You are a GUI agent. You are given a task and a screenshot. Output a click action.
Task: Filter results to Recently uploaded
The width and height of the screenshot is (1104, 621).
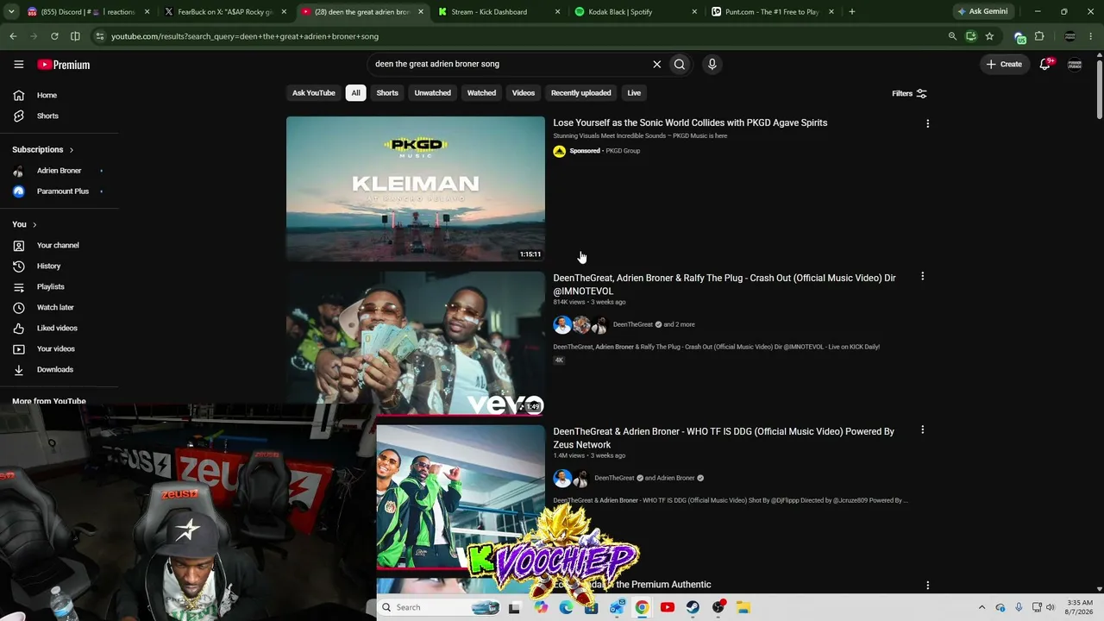click(x=580, y=93)
